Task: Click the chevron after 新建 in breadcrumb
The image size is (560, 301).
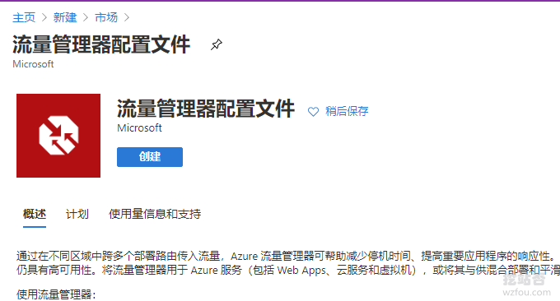Action: 86,17
